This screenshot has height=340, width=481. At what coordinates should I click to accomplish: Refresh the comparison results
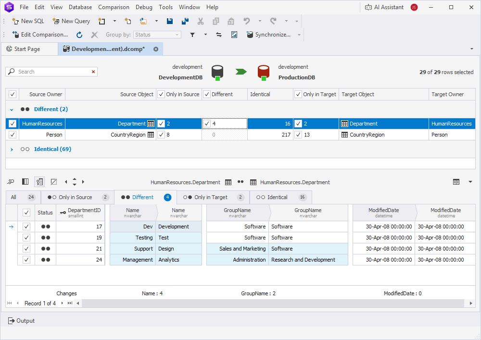pos(78,34)
